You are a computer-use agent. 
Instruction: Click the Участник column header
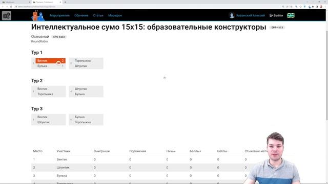click(x=64, y=151)
